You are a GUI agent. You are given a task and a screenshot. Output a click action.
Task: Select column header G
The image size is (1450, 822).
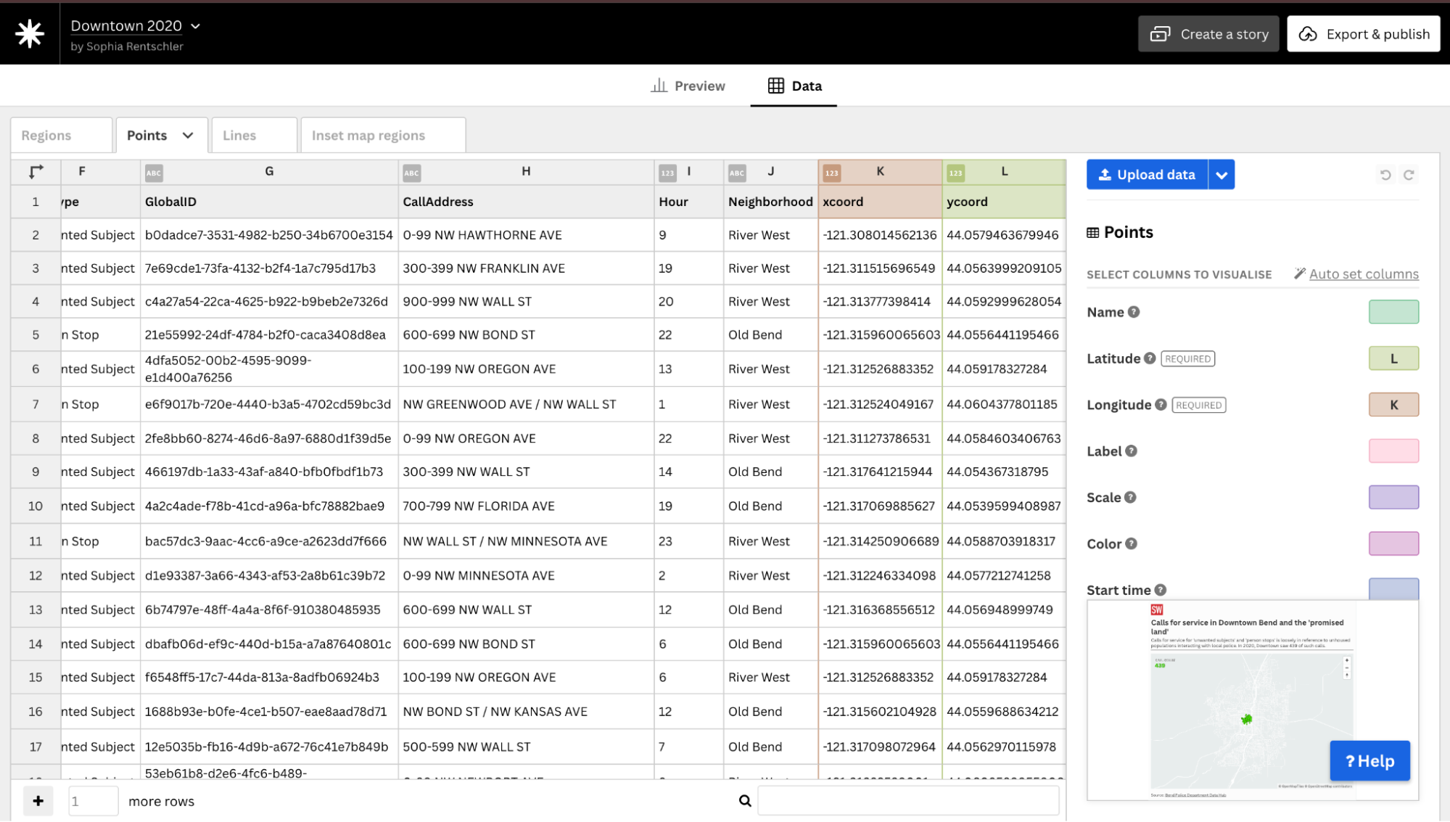[269, 172]
